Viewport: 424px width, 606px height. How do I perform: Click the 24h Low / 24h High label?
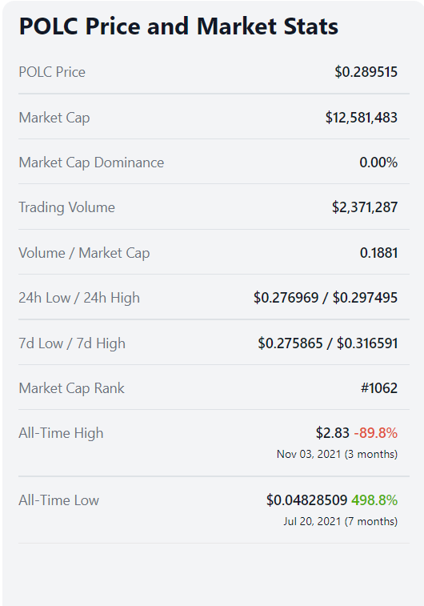coord(79,298)
